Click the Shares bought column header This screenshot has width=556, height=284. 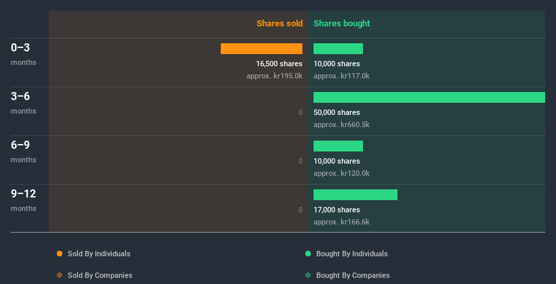point(342,24)
